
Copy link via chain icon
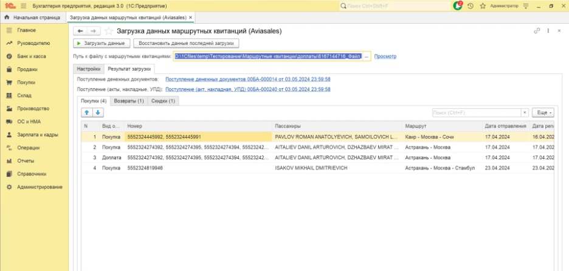537,31
